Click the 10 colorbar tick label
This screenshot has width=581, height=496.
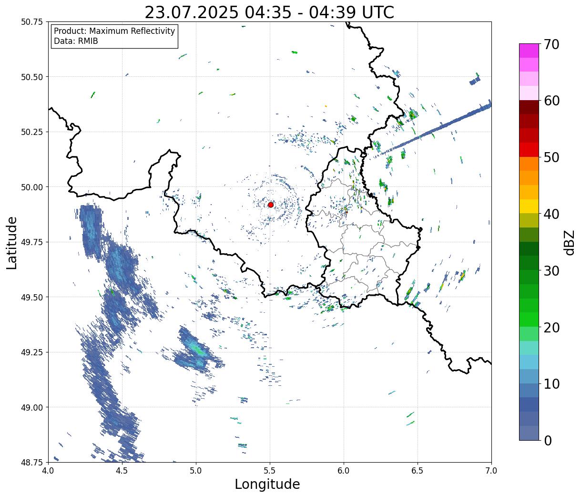[x=551, y=383]
